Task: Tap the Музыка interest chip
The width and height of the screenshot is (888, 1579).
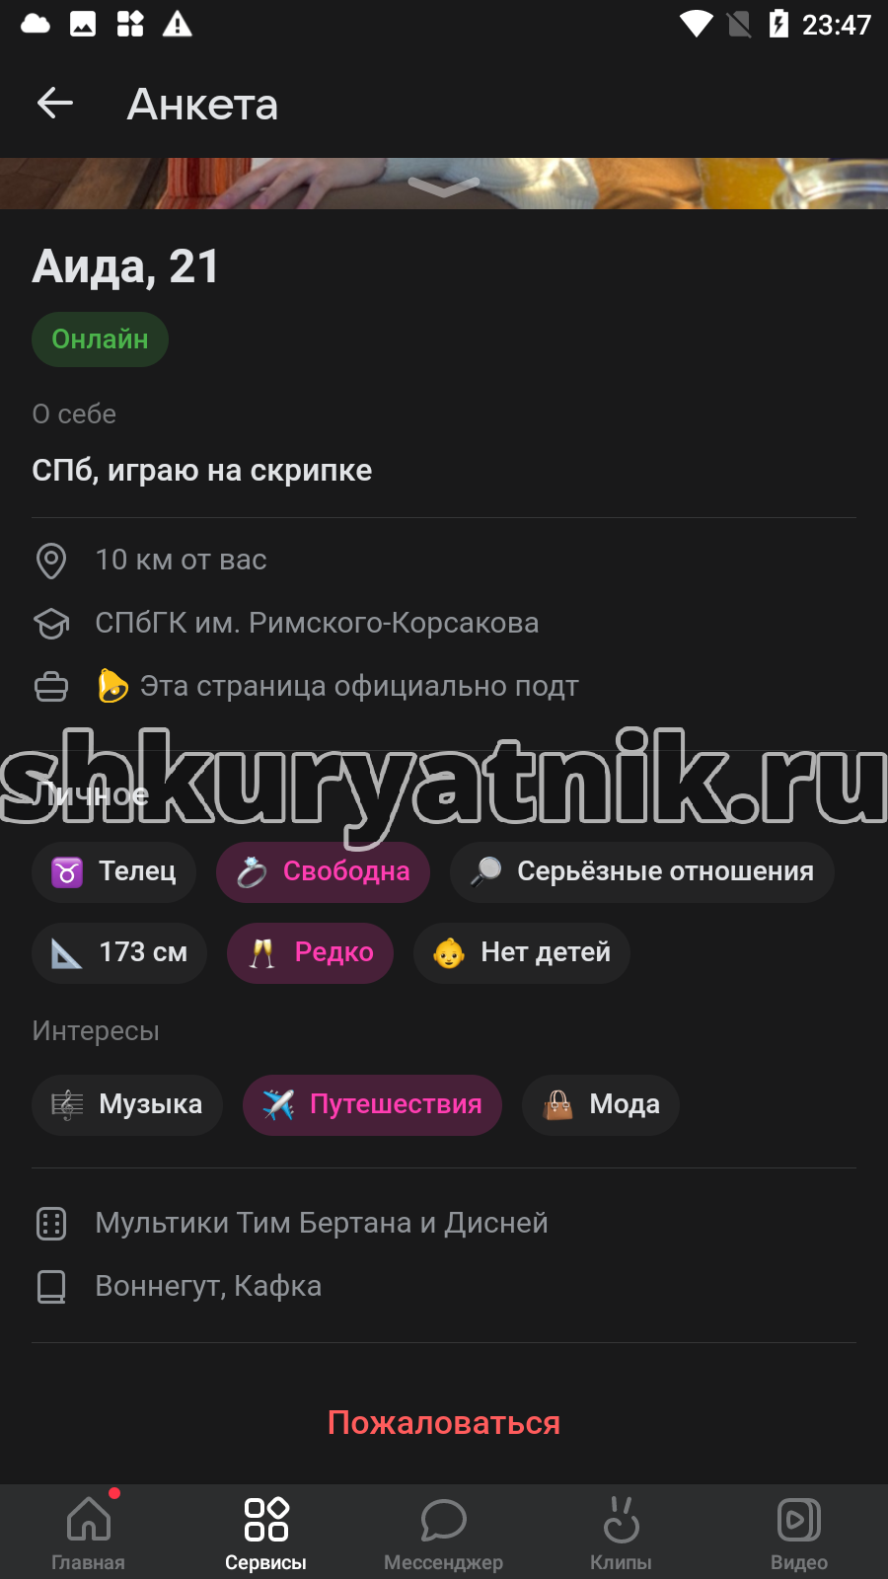Action: [x=127, y=1104]
